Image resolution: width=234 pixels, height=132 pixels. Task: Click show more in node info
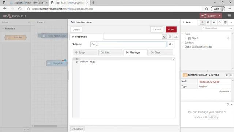(x=225, y=91)
